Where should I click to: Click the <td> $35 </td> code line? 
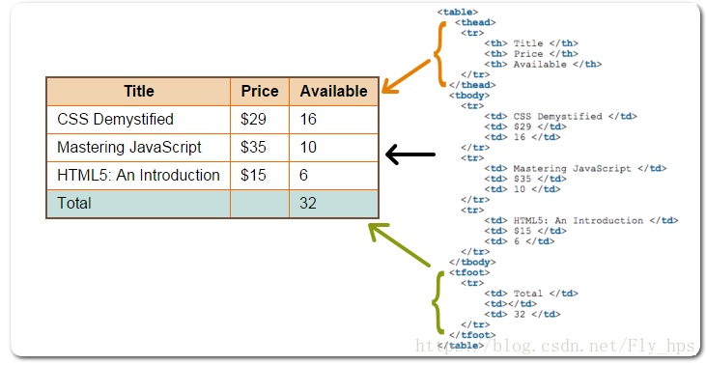(525, 179)
